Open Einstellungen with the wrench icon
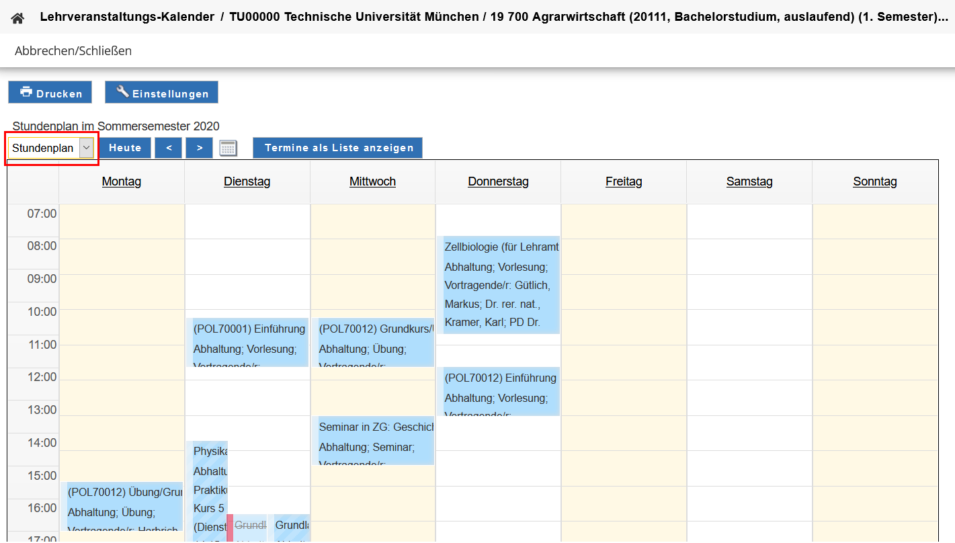 coord(161,93)
